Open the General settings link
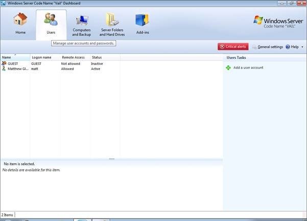The image size is (307, 221). click(x=270, y=47)
